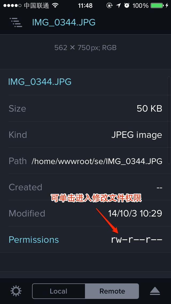171x304 pixels.
Task: Tap the rotation lock status icon
Action: click(x=110, y=6)
